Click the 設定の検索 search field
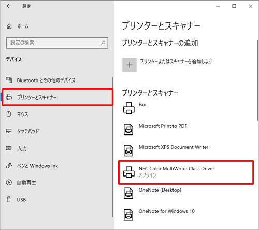The width and height of the screenshot is (259, 230). tap(57, 43)
